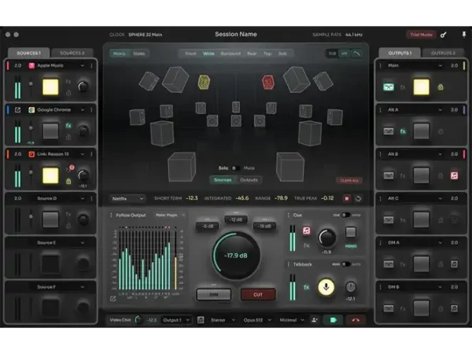Toggle the Cue MONO square button
Viewport: 472px width, 354px height.
coord(351,232)
